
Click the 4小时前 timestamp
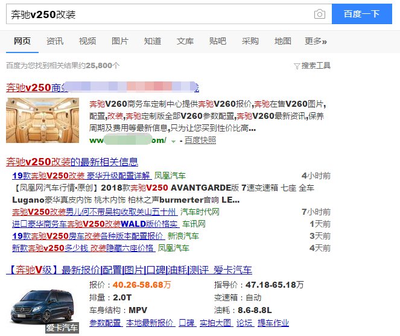[x=316, y=176]
